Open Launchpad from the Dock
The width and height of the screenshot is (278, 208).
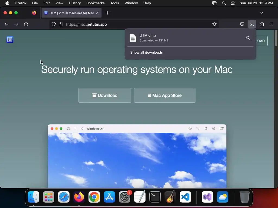(49, 197)
